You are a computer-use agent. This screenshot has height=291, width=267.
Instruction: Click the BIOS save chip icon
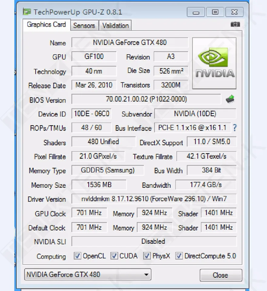coord(230,99)
